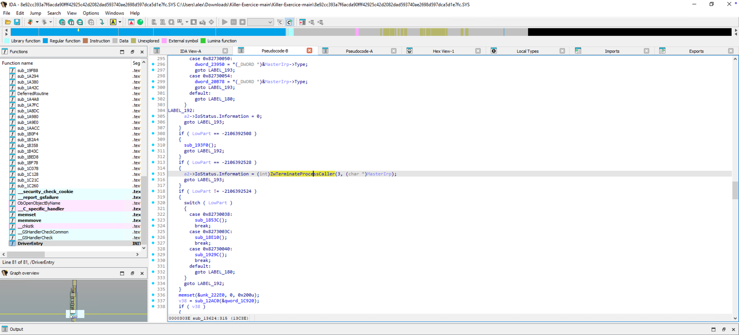Click the Functions list scroll-right arrow
Image resolution: width=739 pixels, height=335 pixels.
137,255
